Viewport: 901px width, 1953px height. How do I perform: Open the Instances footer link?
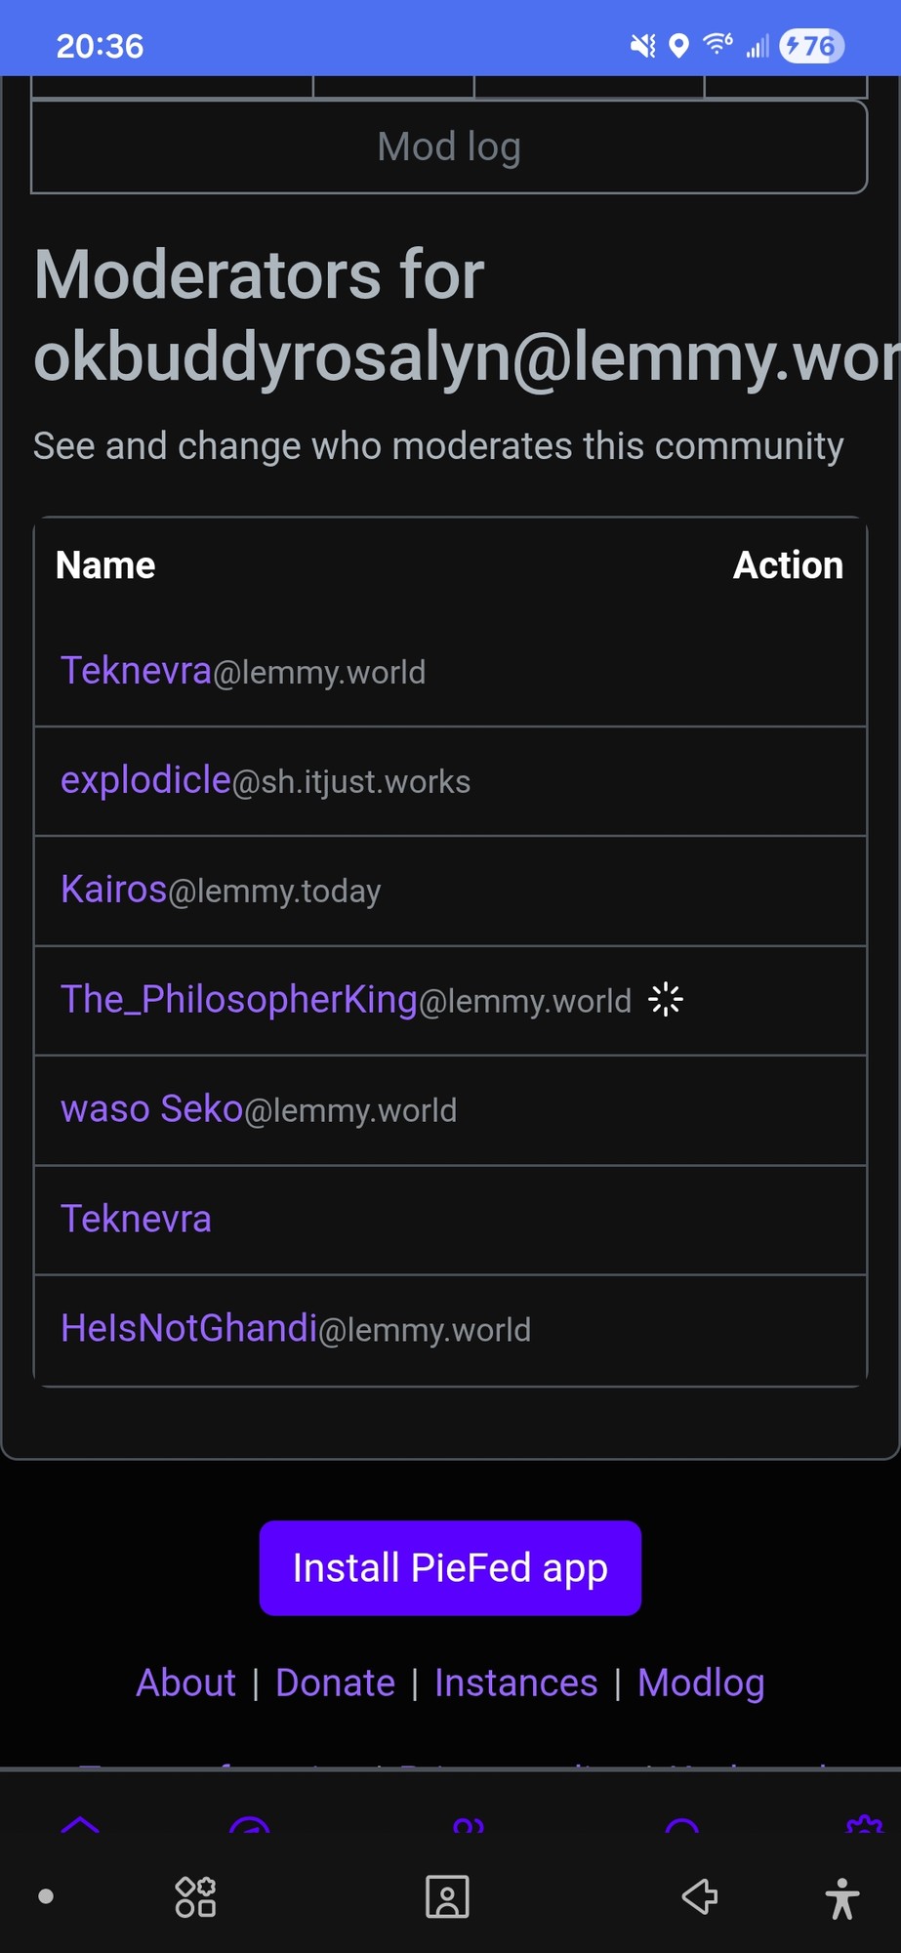tap(515, 1683)
